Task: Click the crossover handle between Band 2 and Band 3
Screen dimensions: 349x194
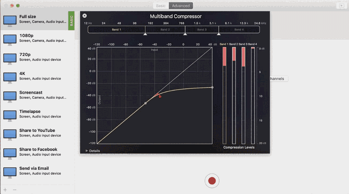Action: tap(185, 34)
